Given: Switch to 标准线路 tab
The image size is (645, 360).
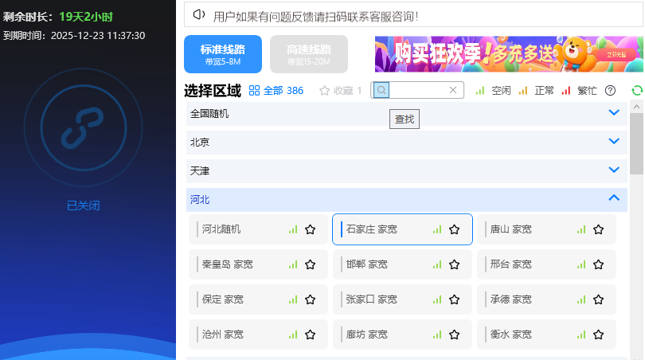Looking at the screenshot, I should tap(223, 54).
